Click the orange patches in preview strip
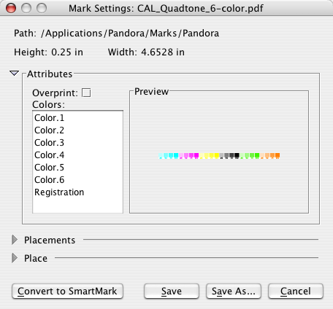This screenshot has height=309, width=333. [270, 156]
